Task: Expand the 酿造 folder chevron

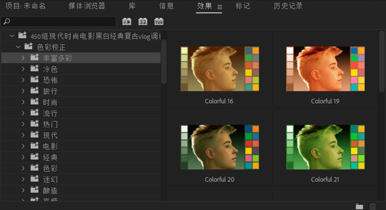Action: (23, 190)
